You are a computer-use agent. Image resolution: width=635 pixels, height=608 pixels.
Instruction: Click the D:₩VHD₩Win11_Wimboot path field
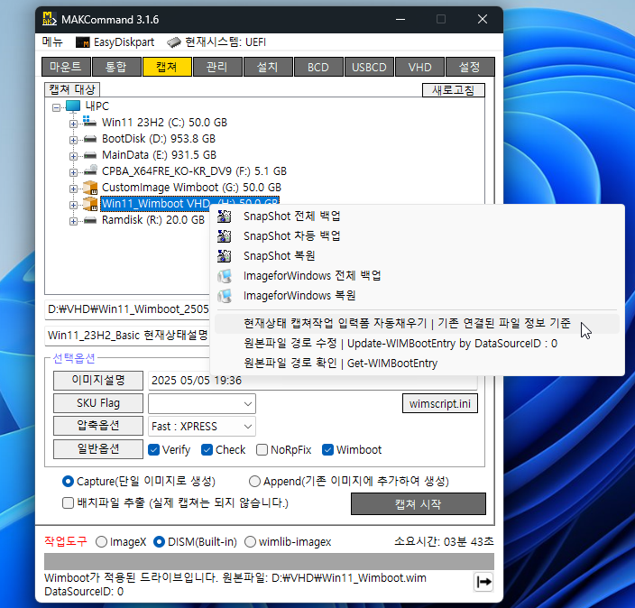(128, 309)
